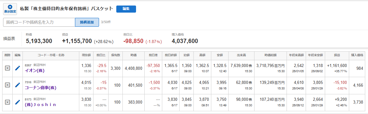The width and height of the screenshot is (368, 114).
Task: Focus the stock code or name input field
Action: pos(39,22)
